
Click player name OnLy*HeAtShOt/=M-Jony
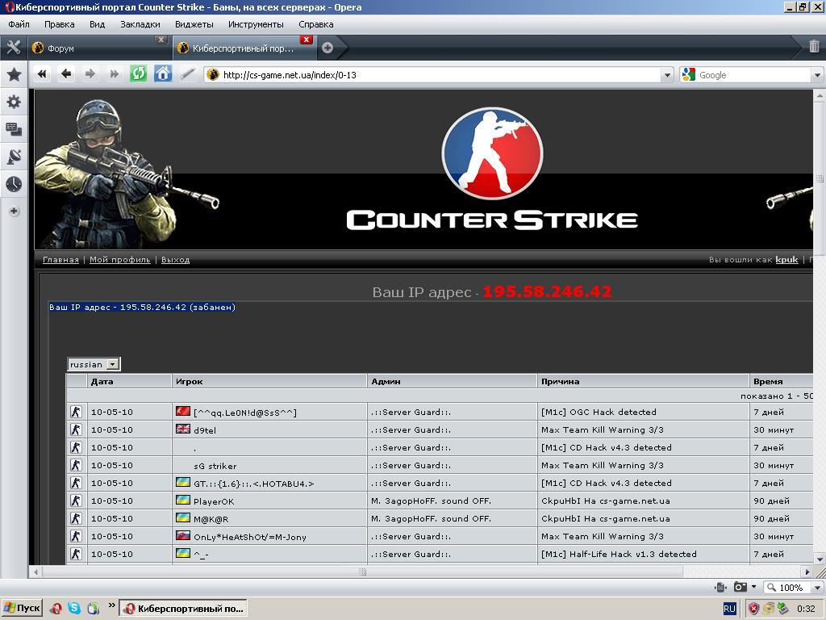[x=250, y=537]
